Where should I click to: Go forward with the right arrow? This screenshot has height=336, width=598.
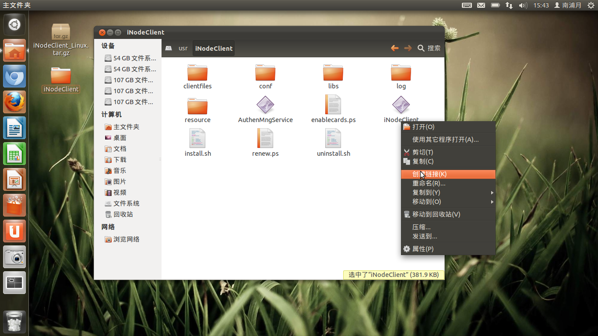coord(408,48)
